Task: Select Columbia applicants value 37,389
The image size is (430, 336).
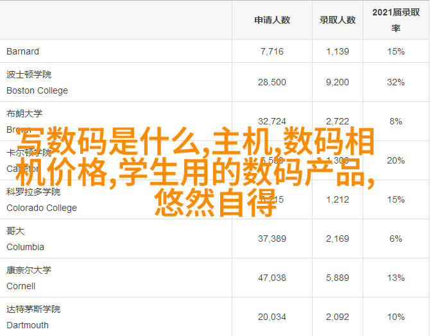Action: click(x=272, y=239)
